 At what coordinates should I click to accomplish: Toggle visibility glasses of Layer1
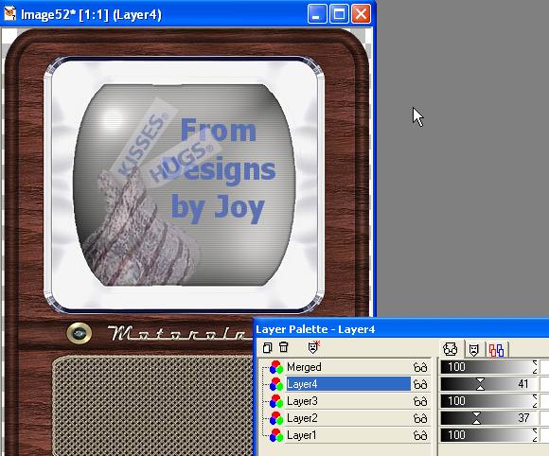point(420,435)
